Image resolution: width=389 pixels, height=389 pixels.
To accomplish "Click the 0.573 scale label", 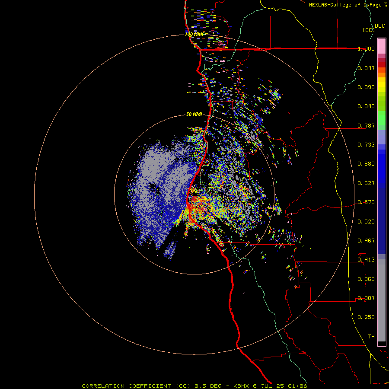I will [366, 202].
